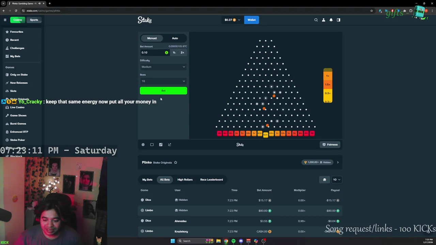The image size is (436, 245).
Task: Open the user profile icon
Action: click(324, 20)
